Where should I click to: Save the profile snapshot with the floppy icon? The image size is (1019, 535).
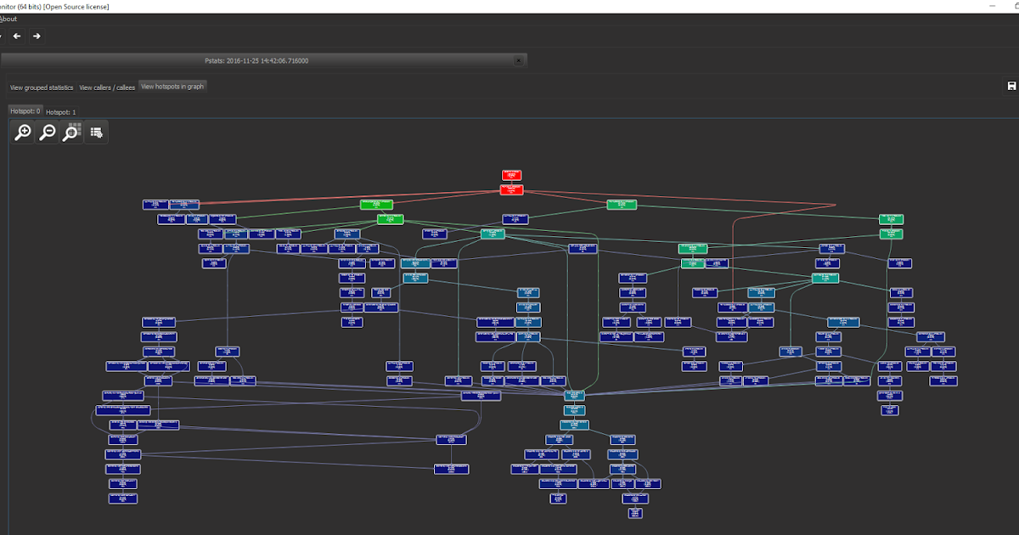(1011, 86)
